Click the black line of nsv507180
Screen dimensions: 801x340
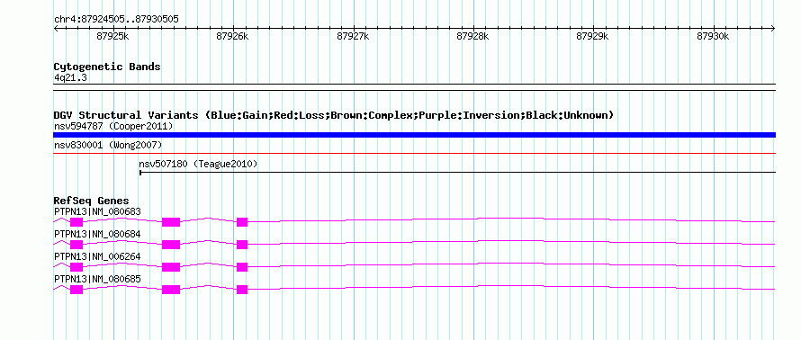point(458,173)
